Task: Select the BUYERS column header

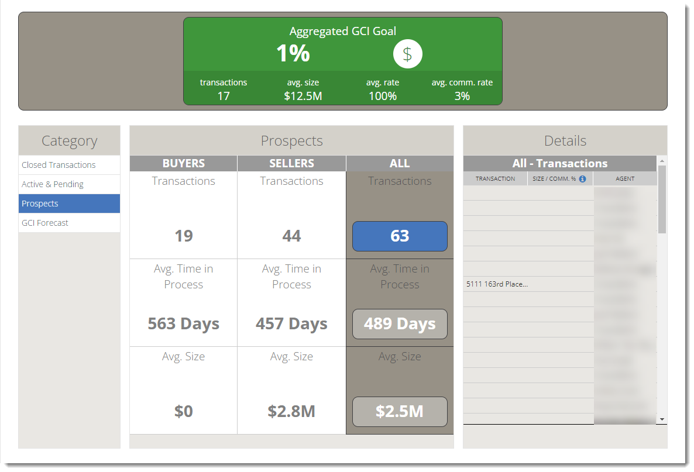Action: pyautogui.click(x=183, y=164)
